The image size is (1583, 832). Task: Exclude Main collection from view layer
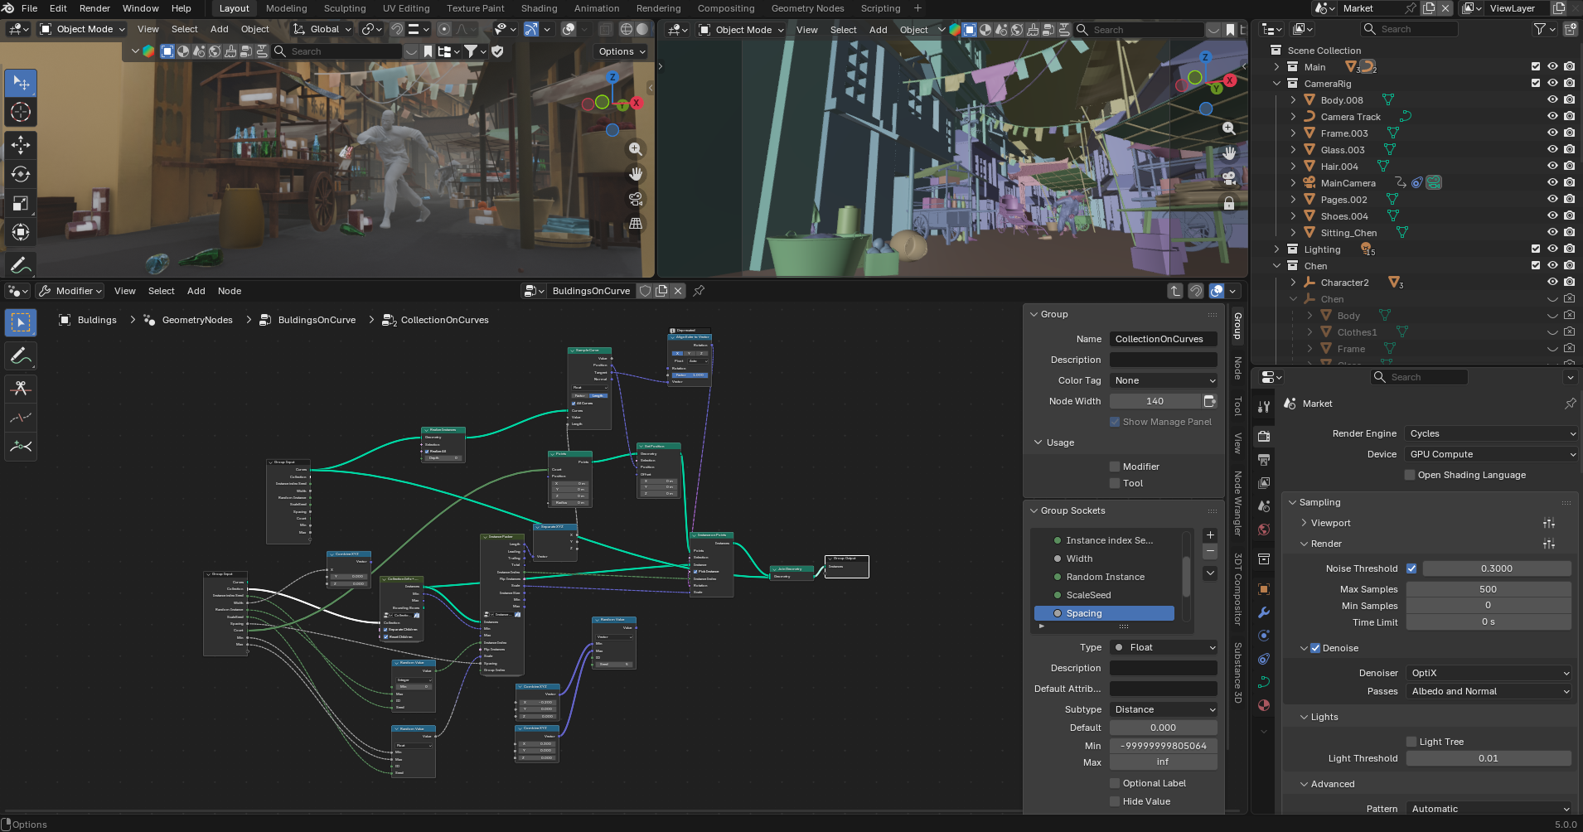click(1536, 67)
